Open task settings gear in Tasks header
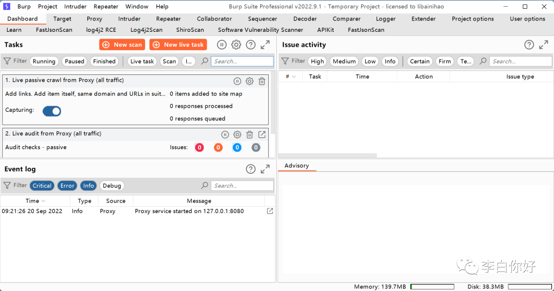This screenshot has width=554, height=291. pyautogui.click(x=236, y=45)
